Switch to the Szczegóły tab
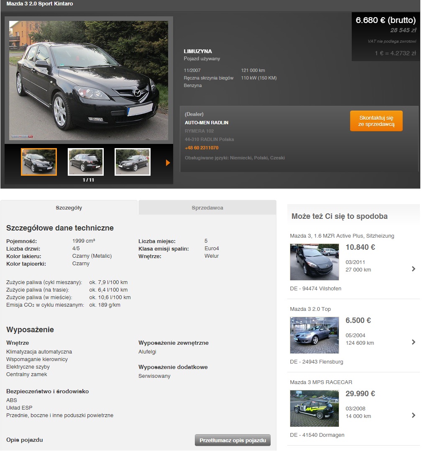 click(69, 208)
